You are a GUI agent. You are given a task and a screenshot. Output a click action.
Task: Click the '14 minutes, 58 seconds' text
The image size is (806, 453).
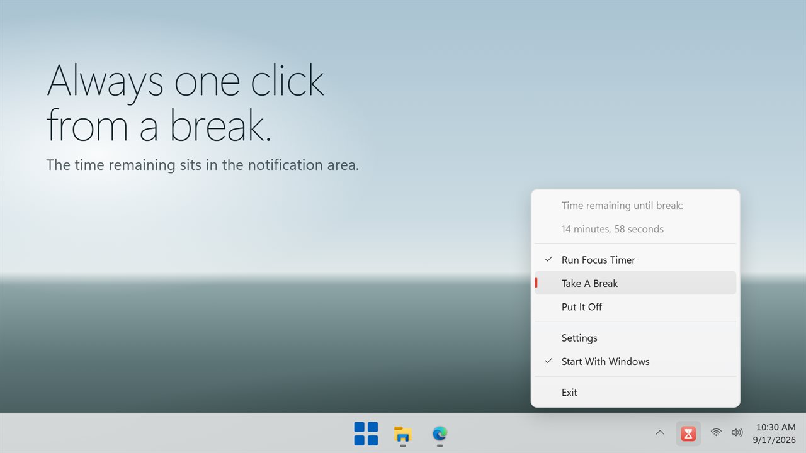click(x=612, y=229)
